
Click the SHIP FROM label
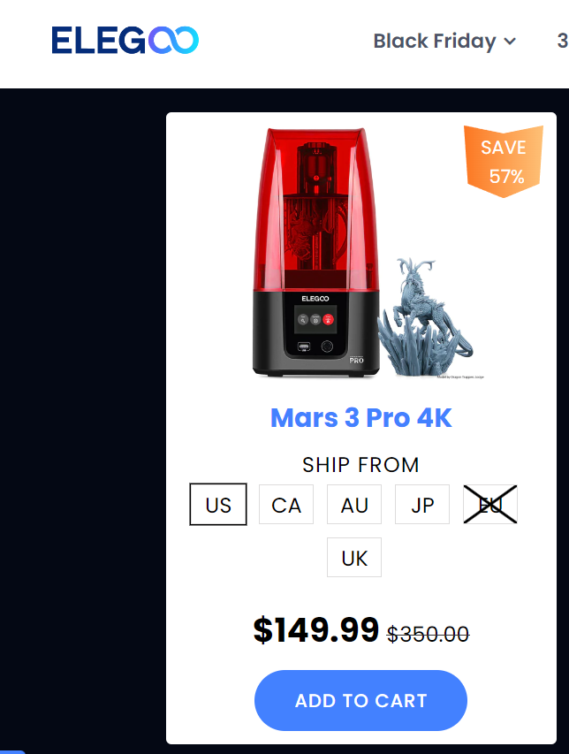pos(360,465)
